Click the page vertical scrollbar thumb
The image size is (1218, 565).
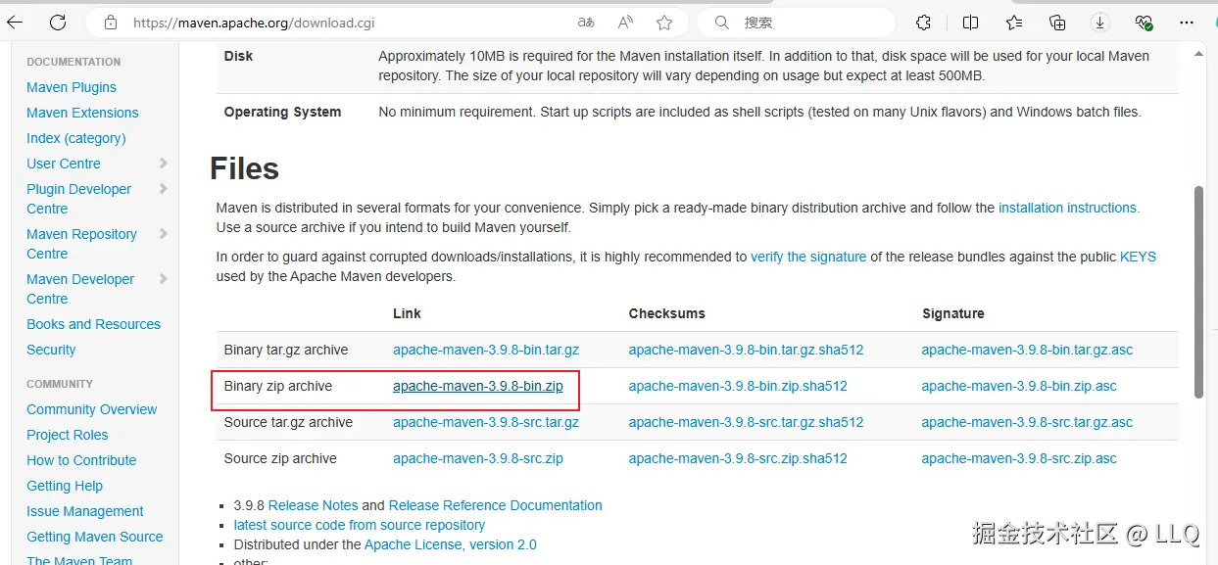(1199, 292)
